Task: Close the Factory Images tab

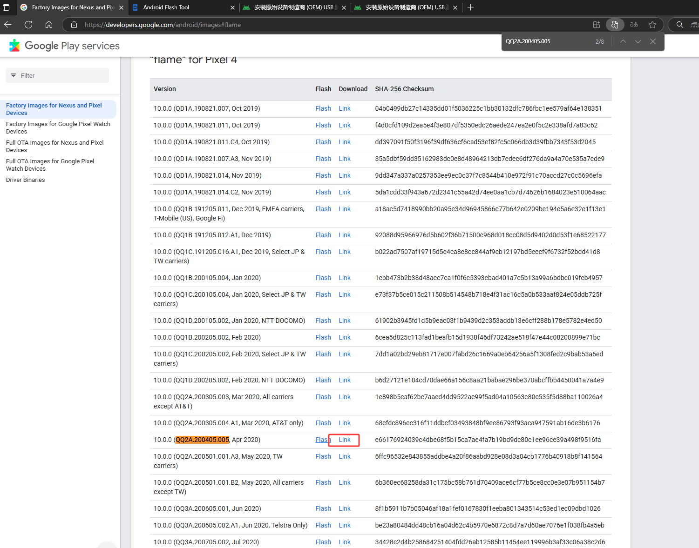Action: 121,7
